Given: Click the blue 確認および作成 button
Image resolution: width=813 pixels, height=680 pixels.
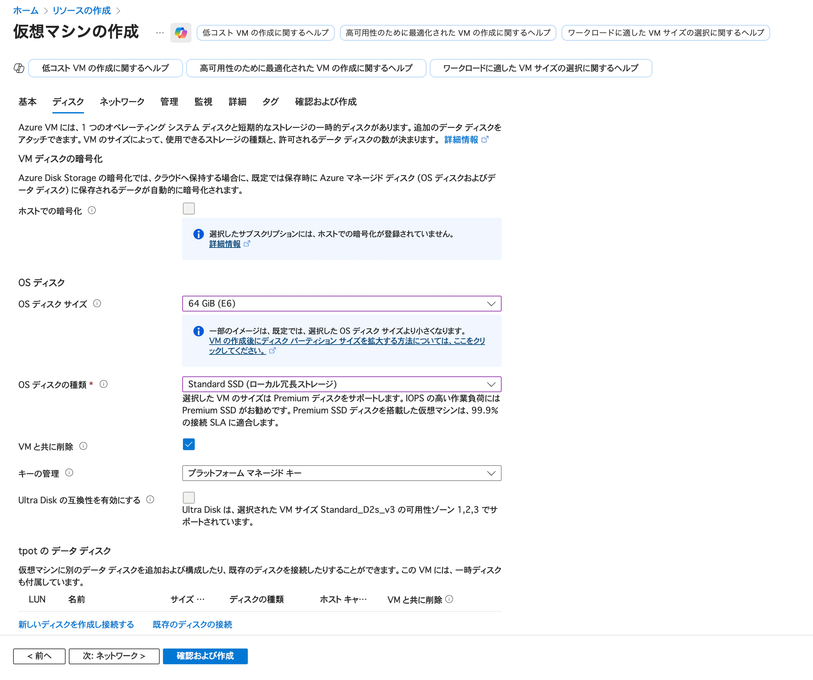Looking at the screenshot, I should (x=205, y=656).
